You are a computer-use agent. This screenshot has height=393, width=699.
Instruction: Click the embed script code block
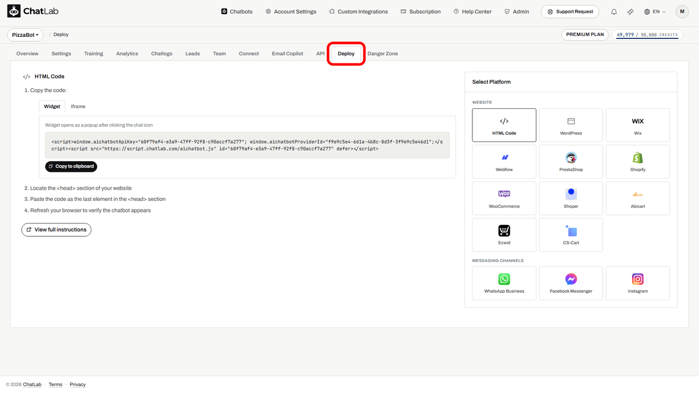coord(248,145)
